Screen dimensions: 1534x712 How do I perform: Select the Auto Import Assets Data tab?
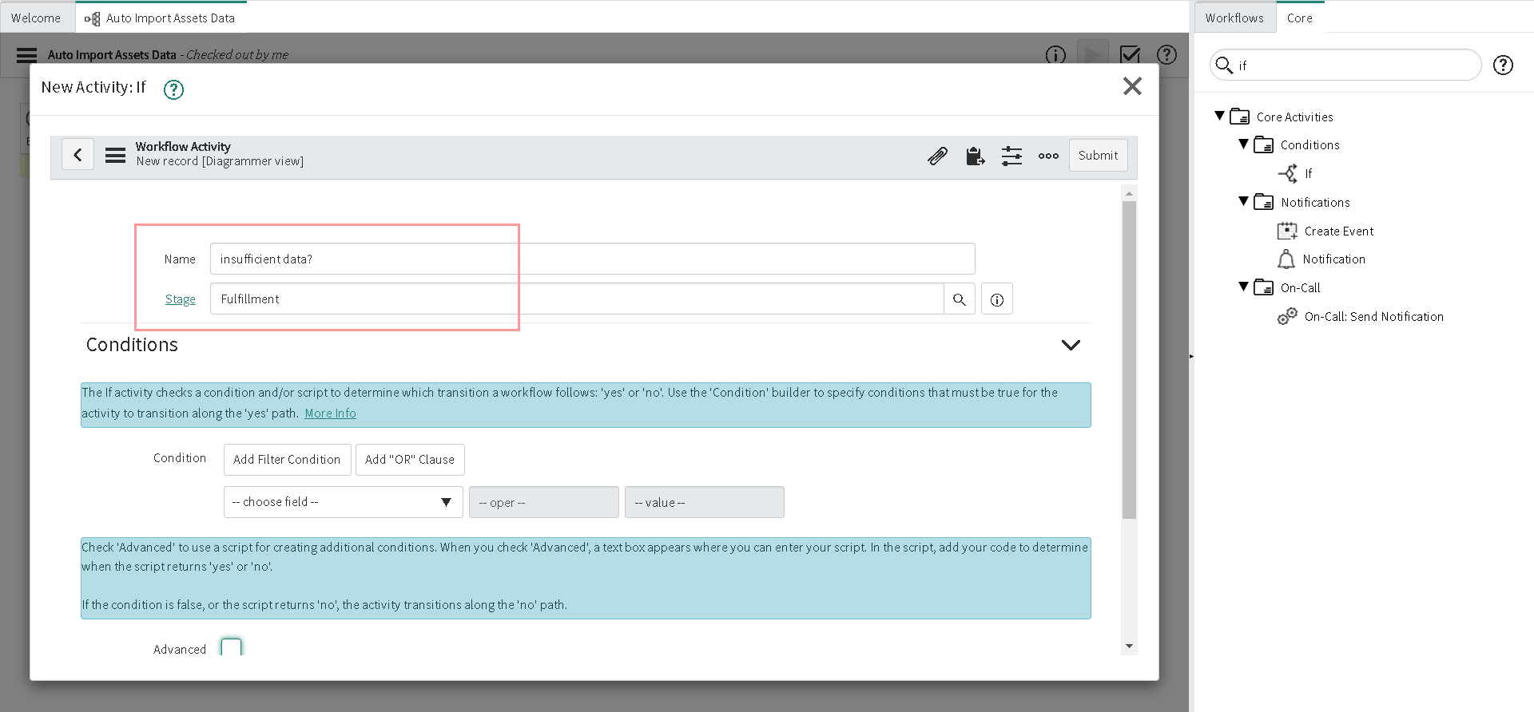(160, 18)
